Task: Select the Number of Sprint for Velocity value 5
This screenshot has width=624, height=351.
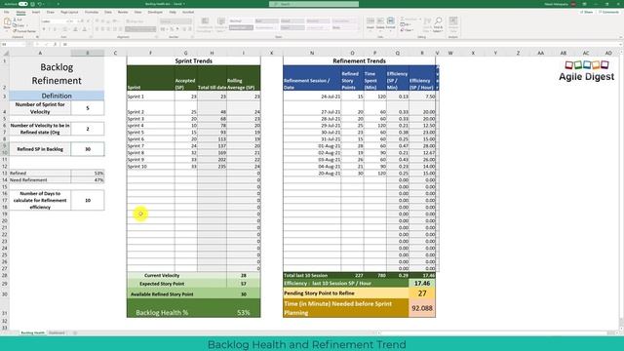Action: (88, 108)
